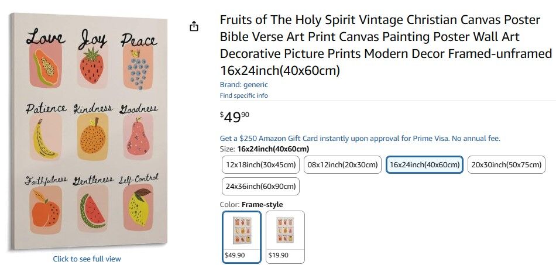Select the 16x24inch(40x60cm) size option
Screen dimensions: 556x265
(424, 164)
